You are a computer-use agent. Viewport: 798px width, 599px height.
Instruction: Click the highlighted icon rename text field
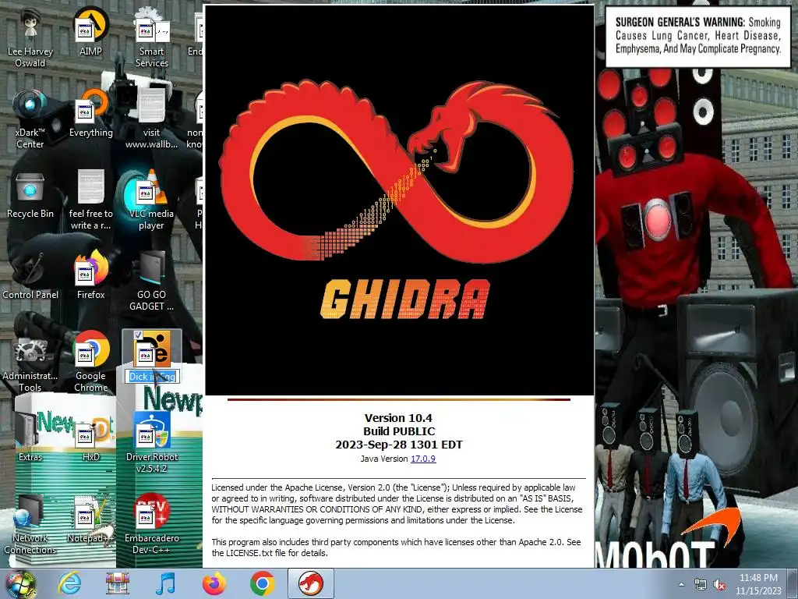(152, 377)
